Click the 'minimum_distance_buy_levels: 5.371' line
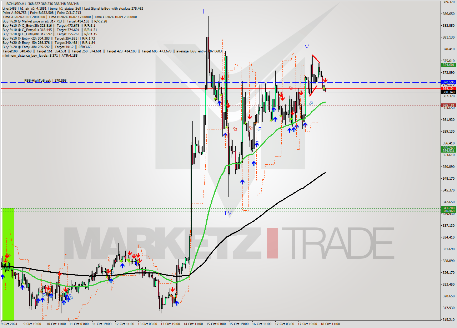Viewport: 457px width, 328px height. pyautogui.click(x=40, y=55)
